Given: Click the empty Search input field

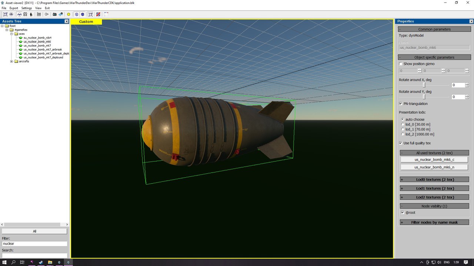Looking at the screenshot, I should [34, 255].
